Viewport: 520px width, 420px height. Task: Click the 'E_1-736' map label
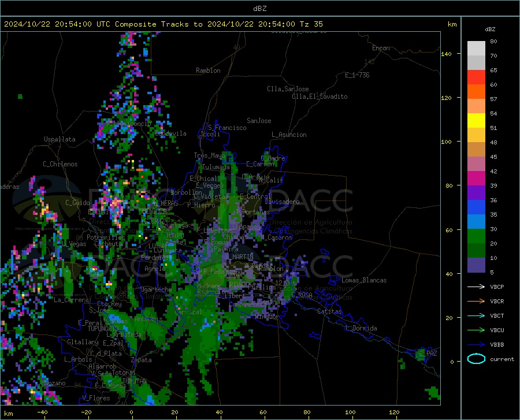point(357,75)
